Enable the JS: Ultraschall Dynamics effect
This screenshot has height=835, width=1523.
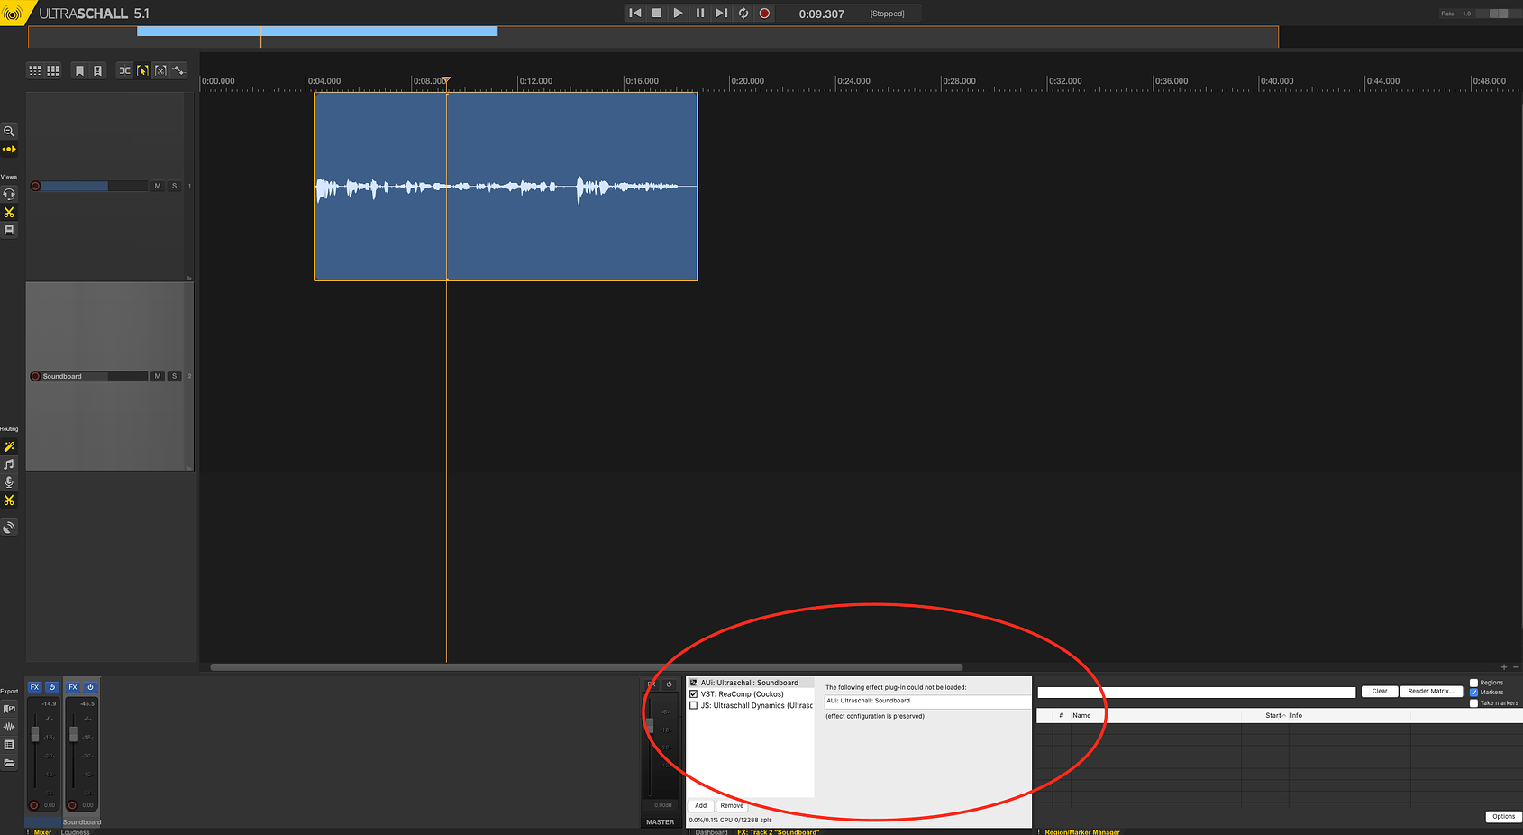coord(693,706)
